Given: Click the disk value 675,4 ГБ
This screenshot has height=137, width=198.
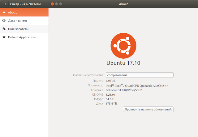Looking at the screenshot, I should pyautogui.click(x=111, y=103).
